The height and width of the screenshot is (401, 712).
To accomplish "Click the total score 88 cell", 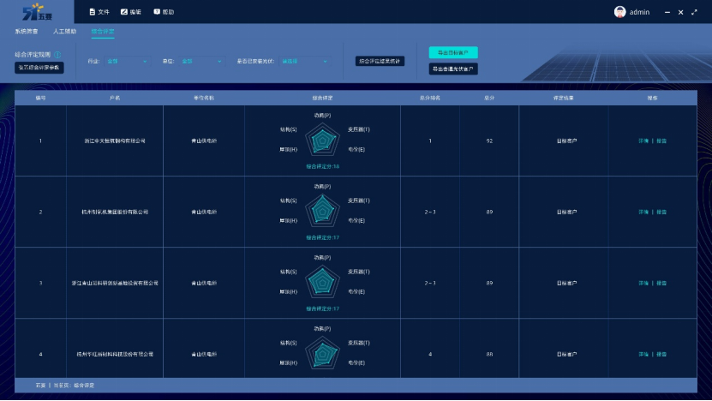I will [x=489, y=354].
